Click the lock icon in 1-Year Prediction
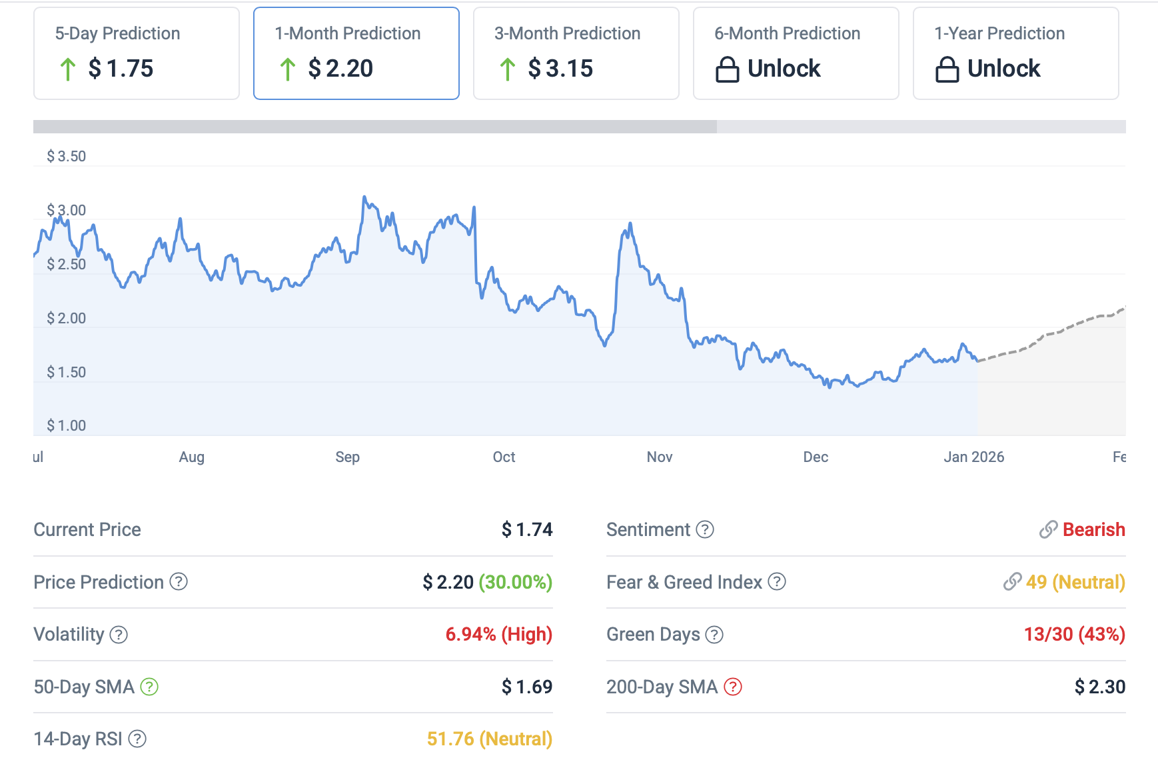The image size is (1158, 760). [947, 69]
